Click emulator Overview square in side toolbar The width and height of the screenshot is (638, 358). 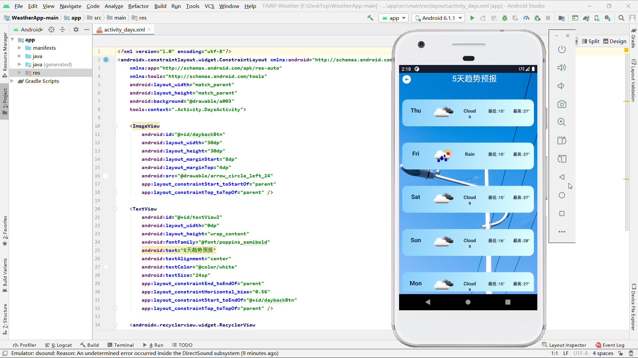click(562, 213)
